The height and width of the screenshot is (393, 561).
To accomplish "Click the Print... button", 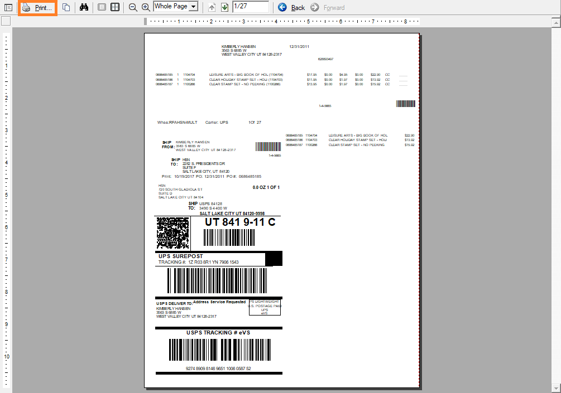I will [x=37, y=7].
